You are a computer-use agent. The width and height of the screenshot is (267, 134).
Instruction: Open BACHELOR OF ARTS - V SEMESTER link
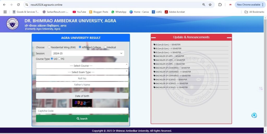click(170, 64)
